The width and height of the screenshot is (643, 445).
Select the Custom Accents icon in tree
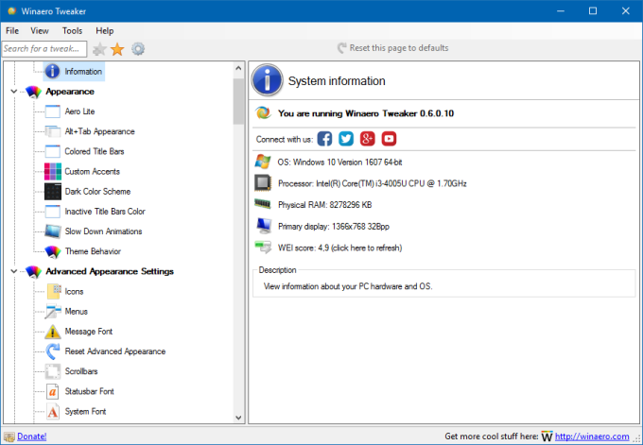53,171
